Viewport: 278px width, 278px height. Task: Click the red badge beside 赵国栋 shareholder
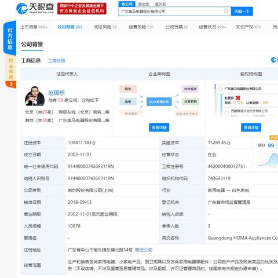tap(237, 98)
